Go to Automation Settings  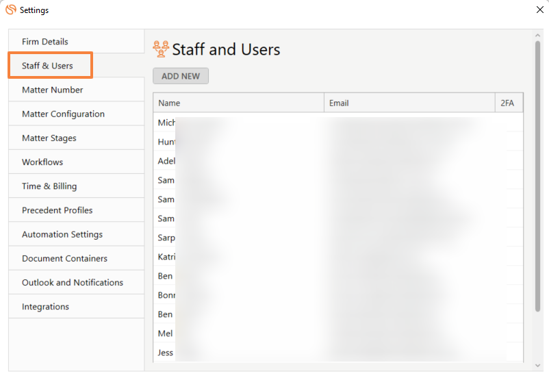pyautogui.click(x=62, y=234)
